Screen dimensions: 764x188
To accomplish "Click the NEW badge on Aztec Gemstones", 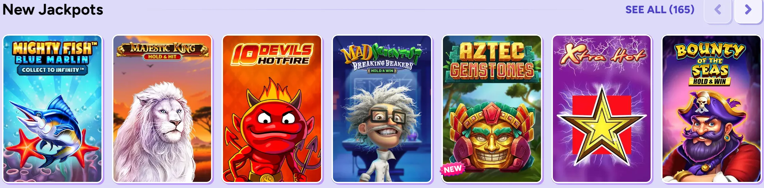I will pos(452,169).
